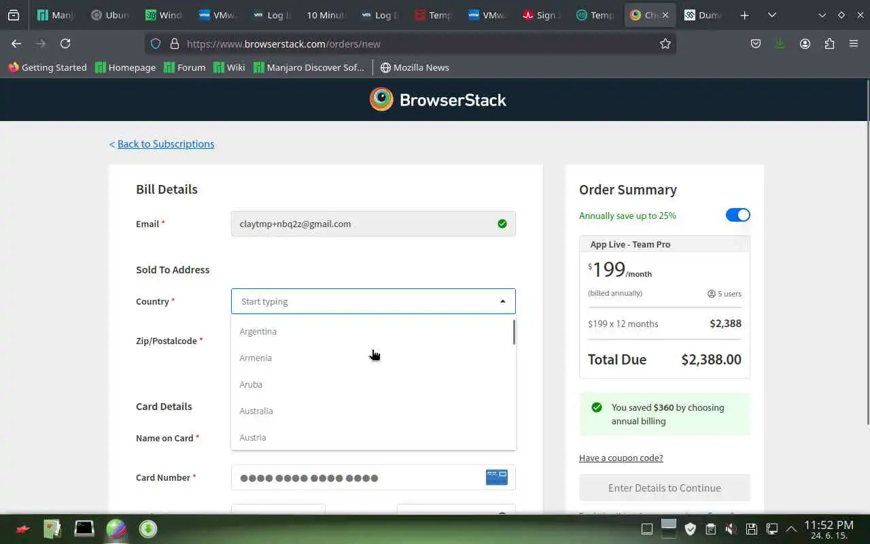Click the Card Number input field
This screenshot has width=870, height=544.
(x=373, y=477)
